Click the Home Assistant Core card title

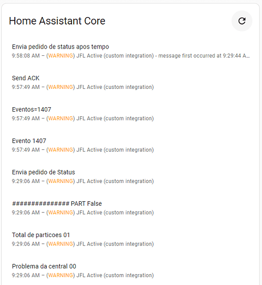pos(57,21)
